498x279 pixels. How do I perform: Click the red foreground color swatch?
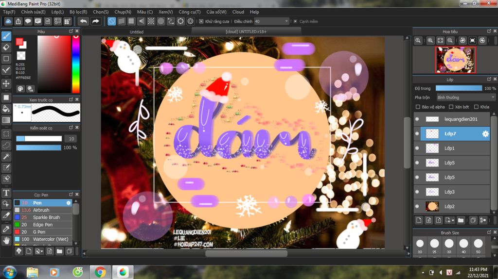pyautogui.click(x=19, y=42)
